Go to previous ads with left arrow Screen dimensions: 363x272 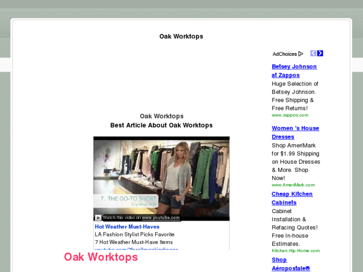click(313, 53)
